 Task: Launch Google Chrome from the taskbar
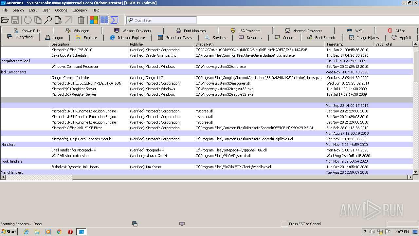(59, 232)
